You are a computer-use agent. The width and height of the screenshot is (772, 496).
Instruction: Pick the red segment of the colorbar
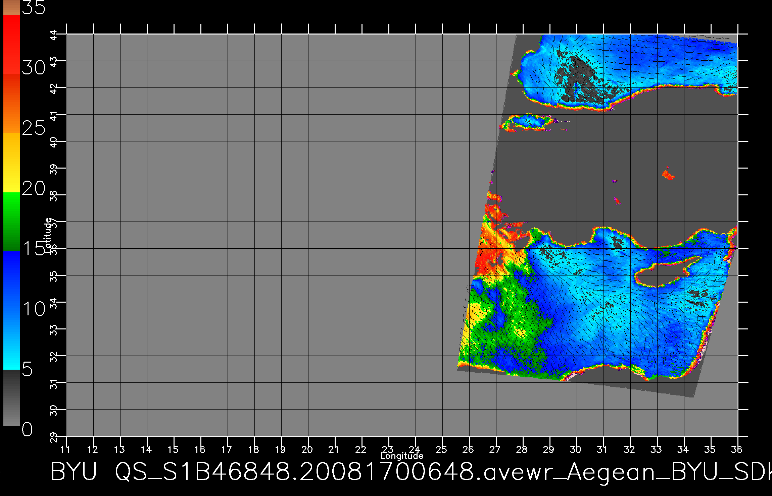(x=12, y=44)
